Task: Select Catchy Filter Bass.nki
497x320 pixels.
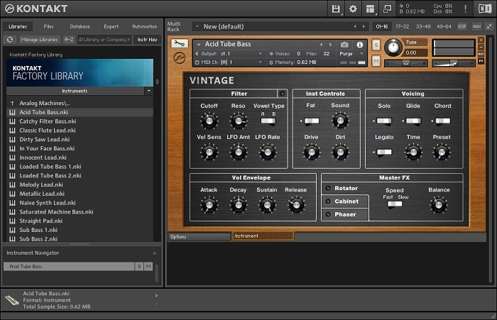Action: (80, 121)
